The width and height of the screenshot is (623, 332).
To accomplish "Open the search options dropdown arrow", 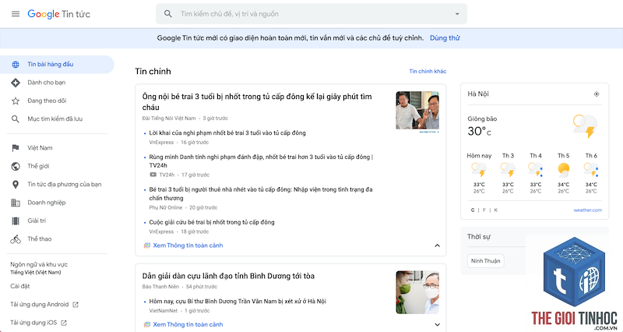I will (457, 14).
